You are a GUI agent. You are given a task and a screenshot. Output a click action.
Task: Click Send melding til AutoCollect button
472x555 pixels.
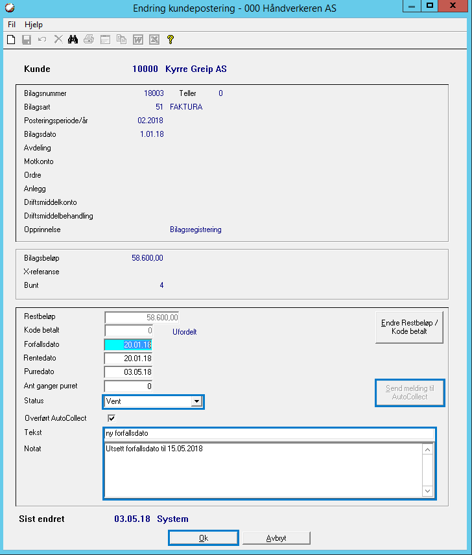click(410, 392)
